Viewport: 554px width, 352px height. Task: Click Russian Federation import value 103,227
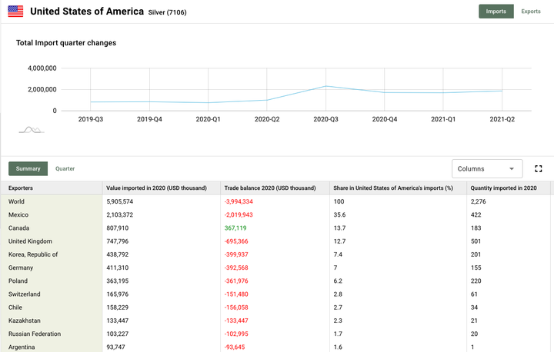coord(117,334)
